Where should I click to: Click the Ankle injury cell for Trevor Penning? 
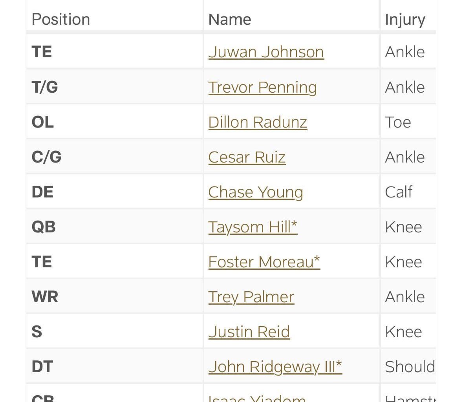point(405,87)
